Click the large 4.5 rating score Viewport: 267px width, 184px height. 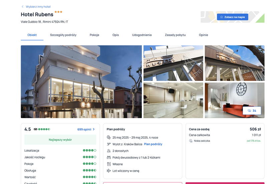[x=28, y=129]
